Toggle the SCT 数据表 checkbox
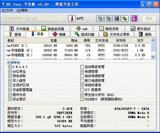 82,90
